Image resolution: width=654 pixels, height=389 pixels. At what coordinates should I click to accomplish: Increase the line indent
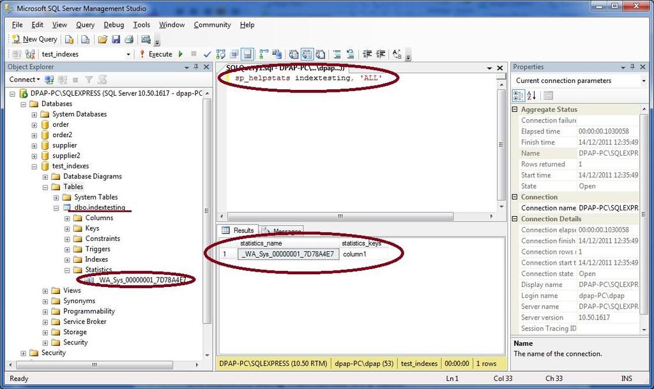(x=381, y=54)
